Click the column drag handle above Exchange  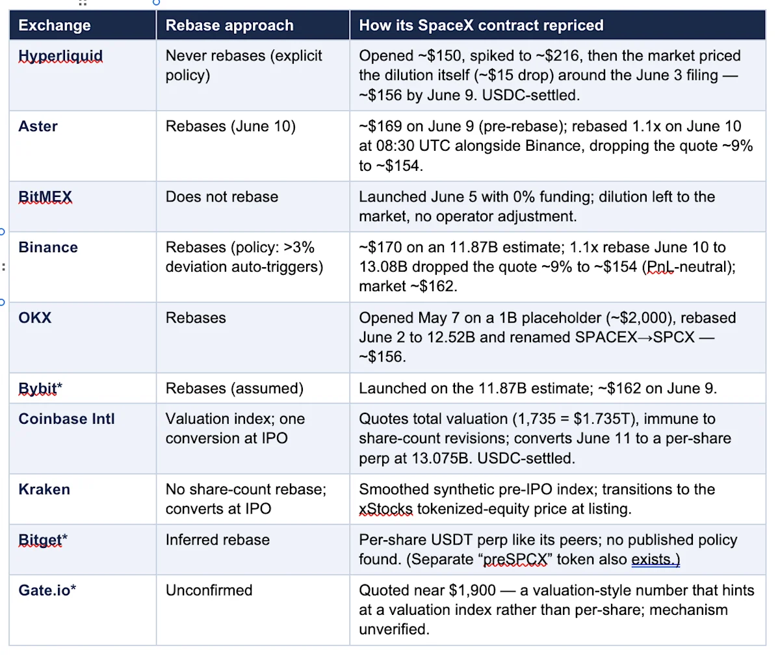coord(83,3)
